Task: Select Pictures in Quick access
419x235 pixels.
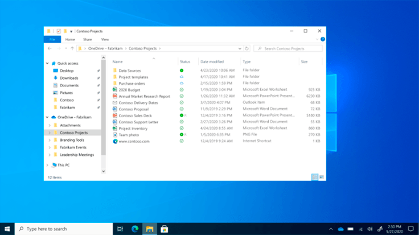Action: pos(66,93)
